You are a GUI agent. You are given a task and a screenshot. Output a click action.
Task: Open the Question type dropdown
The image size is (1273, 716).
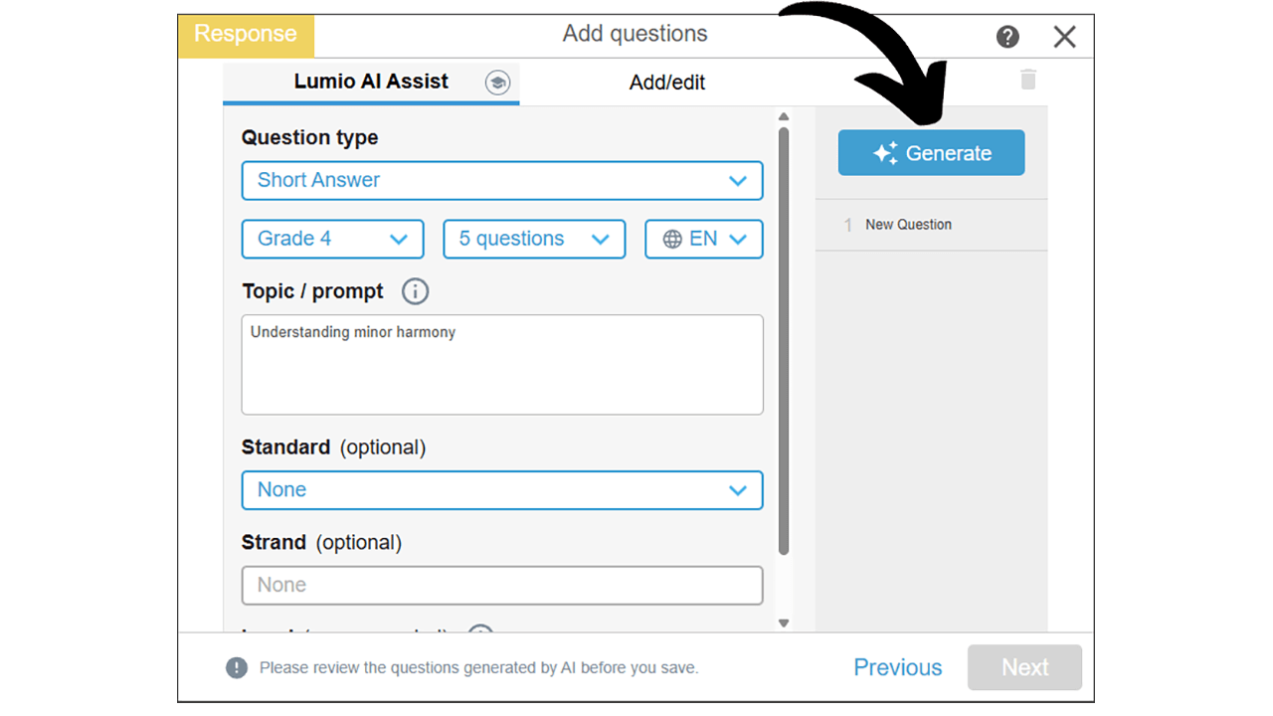click(x=502, y=180)
